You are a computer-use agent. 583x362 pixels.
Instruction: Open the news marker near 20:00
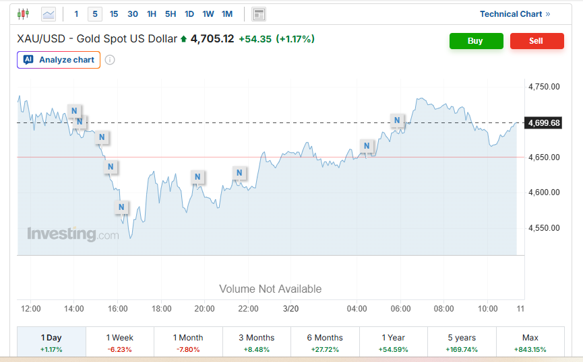tap(197, 177)
